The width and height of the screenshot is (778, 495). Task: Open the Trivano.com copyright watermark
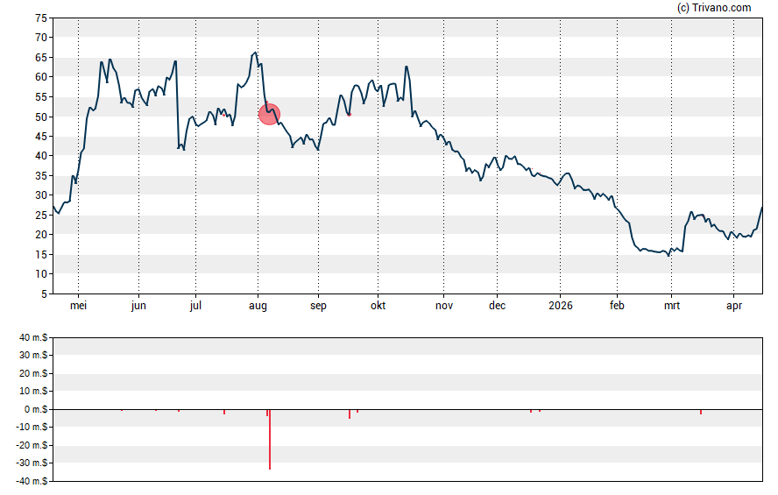(714, 8)
